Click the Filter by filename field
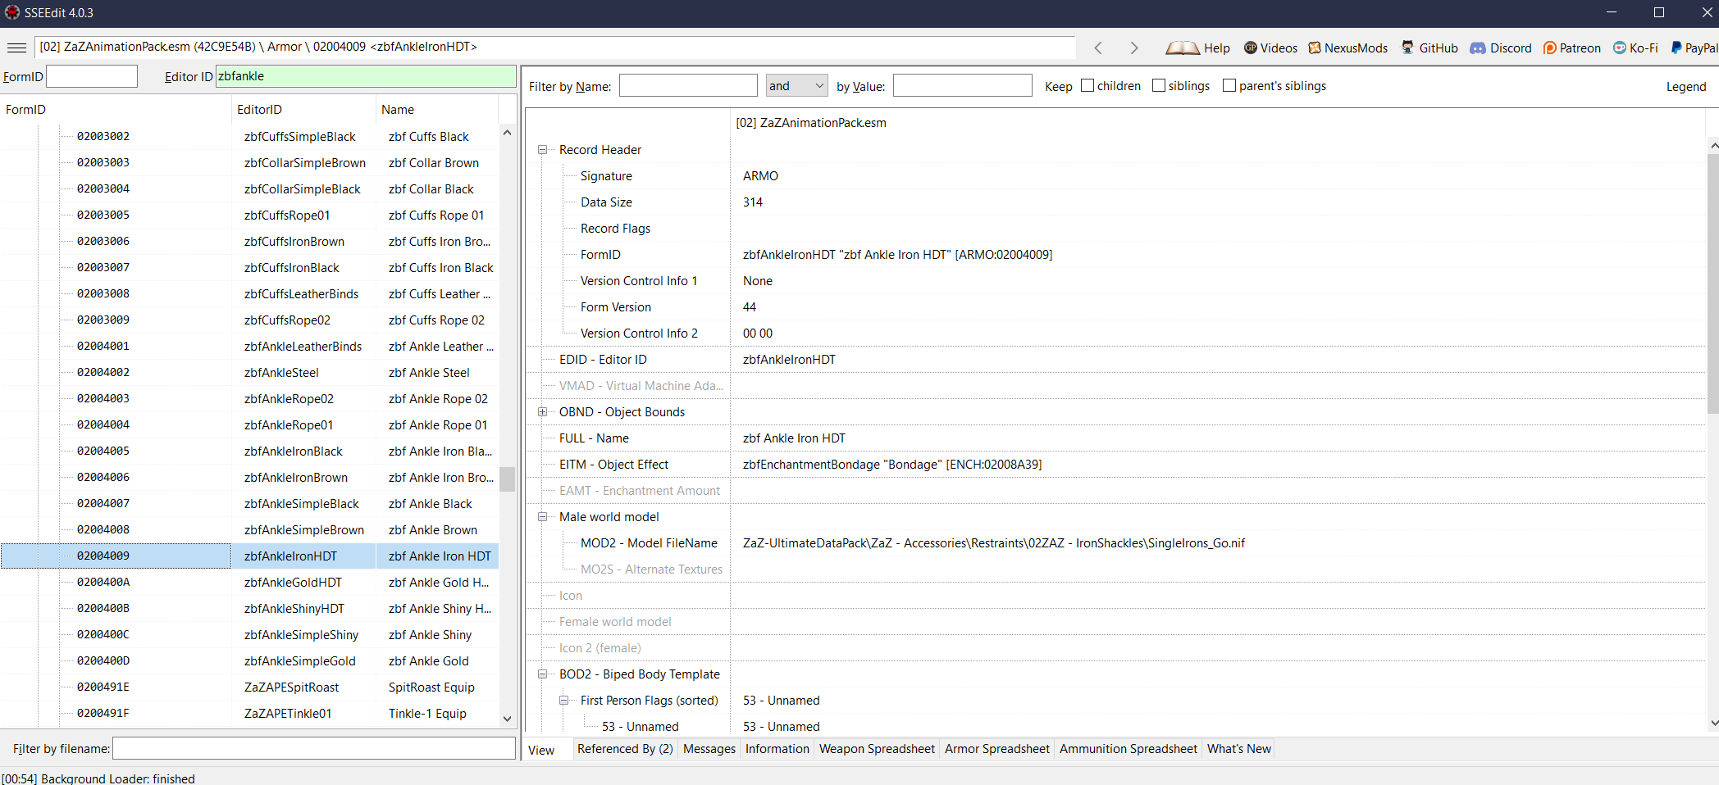Viewport: 1719px width, 785px height. [314, 748]
